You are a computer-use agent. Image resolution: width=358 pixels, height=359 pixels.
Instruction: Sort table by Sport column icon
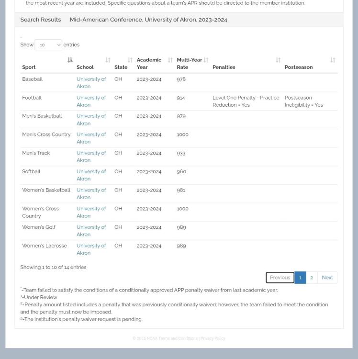click(70, 60)
